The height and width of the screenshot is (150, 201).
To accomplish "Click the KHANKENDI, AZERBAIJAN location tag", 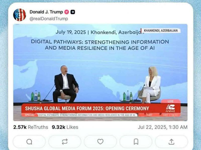I will [x=161, y=30].
